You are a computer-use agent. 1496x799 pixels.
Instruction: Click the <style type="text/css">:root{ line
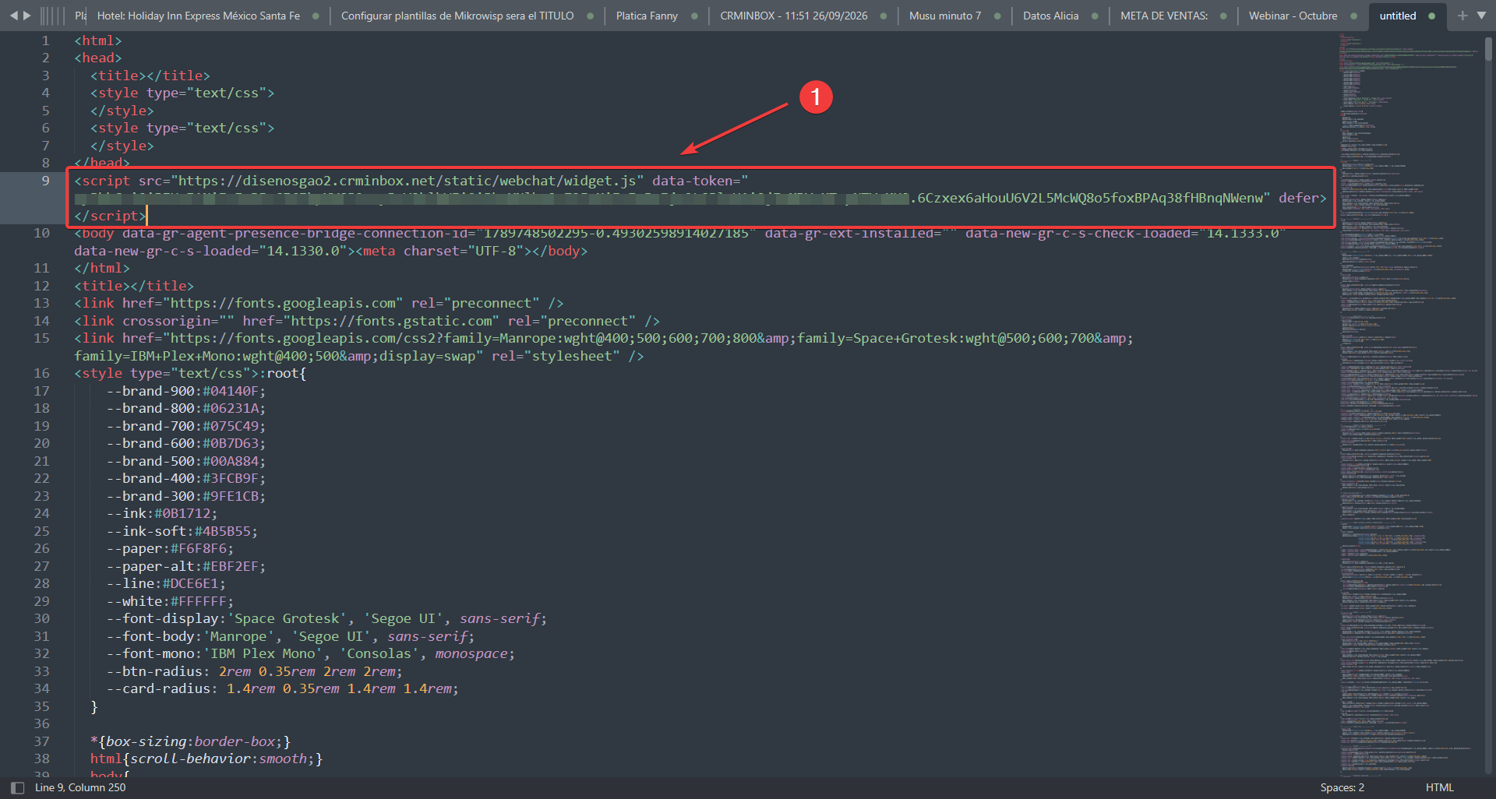tap(190, 373)
